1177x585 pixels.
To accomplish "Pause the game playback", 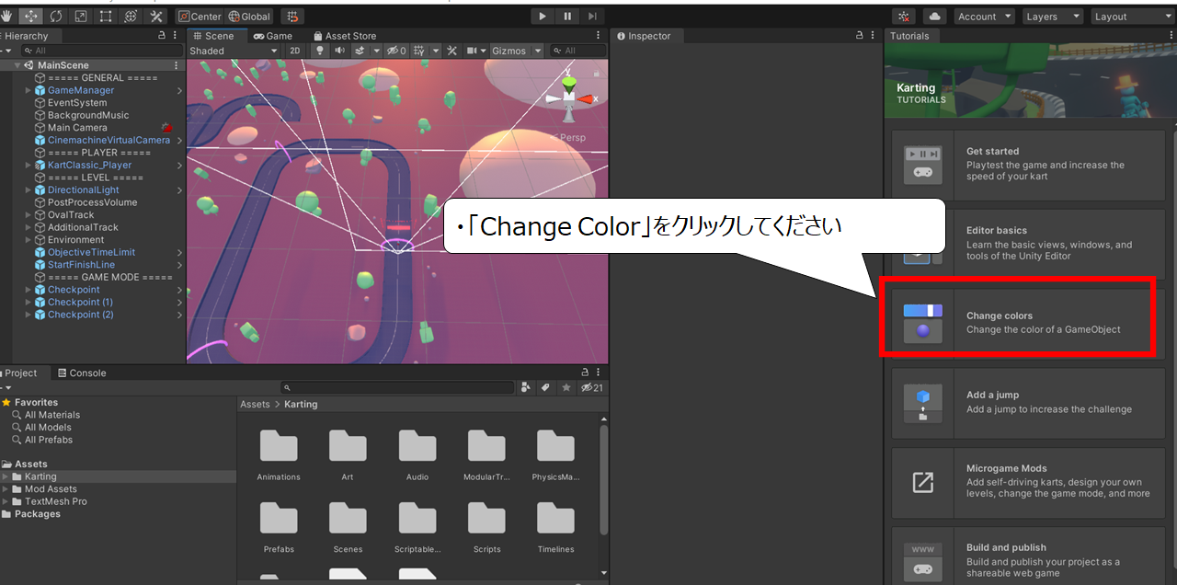I will click(x=567, y=17).
